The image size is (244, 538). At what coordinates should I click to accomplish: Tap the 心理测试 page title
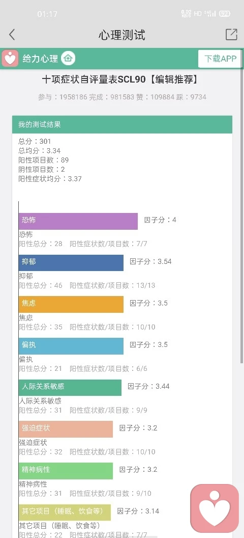(122, 35)
